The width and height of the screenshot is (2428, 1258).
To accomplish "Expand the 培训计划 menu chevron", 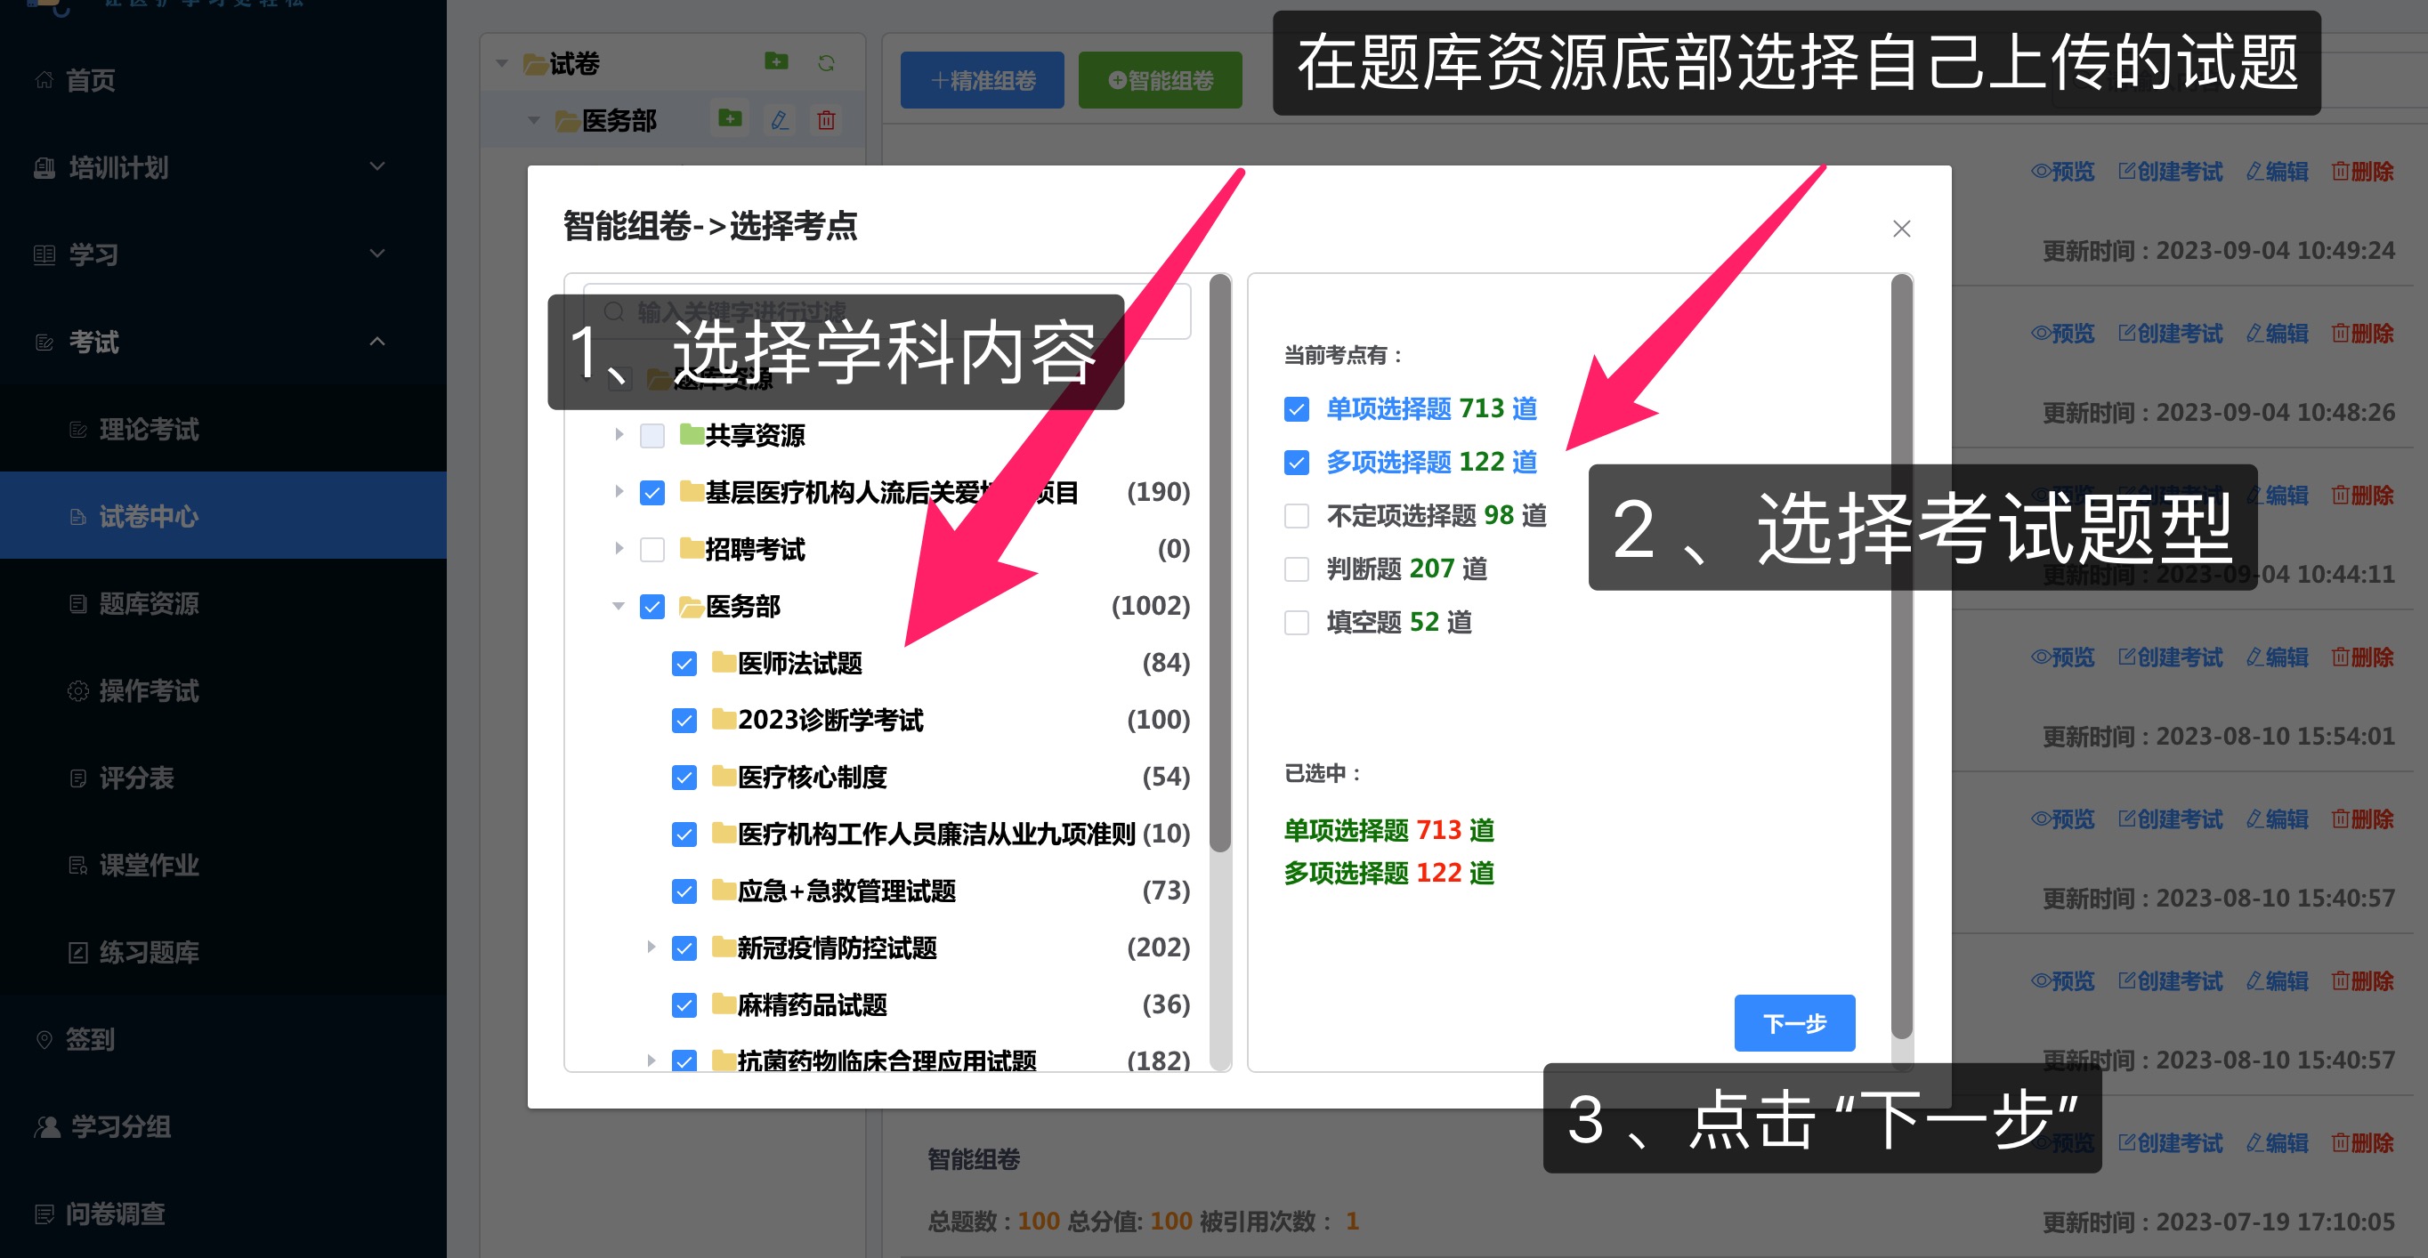I will click(x=377, y=166).
